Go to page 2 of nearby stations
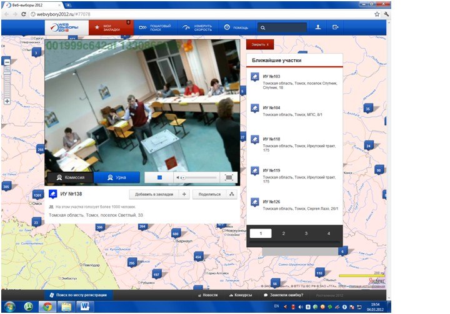This screenshot has width=450, height=314. 283,233
